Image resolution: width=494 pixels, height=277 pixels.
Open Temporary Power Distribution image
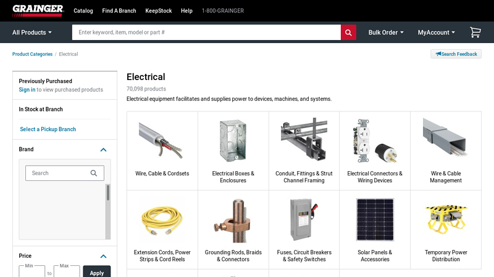coord(445,219)
